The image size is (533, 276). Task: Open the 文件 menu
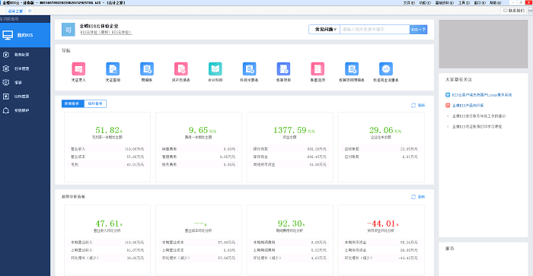point(409,3)
